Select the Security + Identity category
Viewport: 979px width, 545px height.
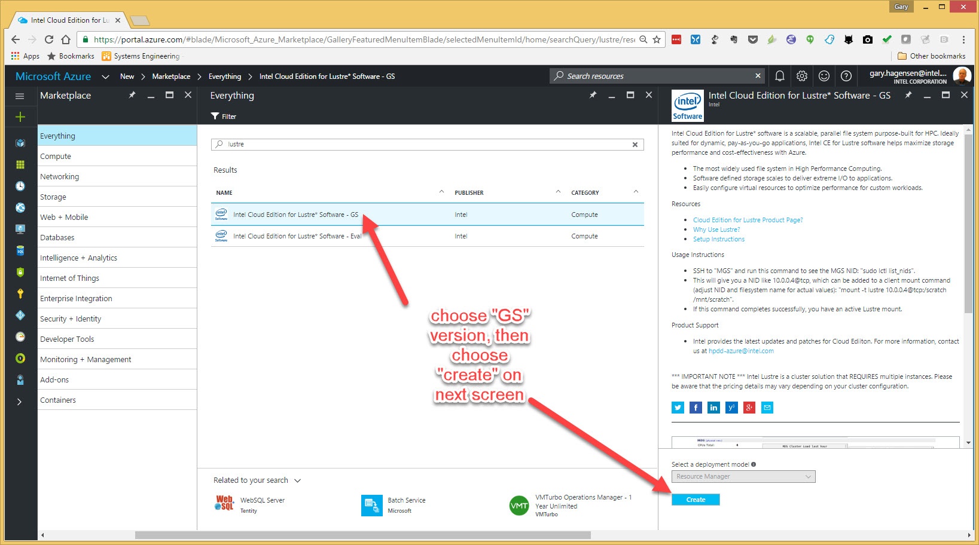(117, 319)
